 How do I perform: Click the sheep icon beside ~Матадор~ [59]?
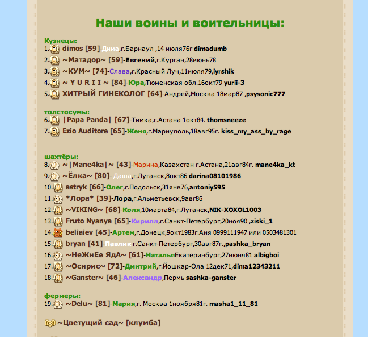coord(54,61)
